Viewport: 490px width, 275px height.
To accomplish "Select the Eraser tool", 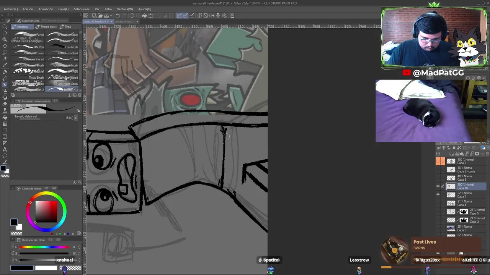I will coord(5,104).
